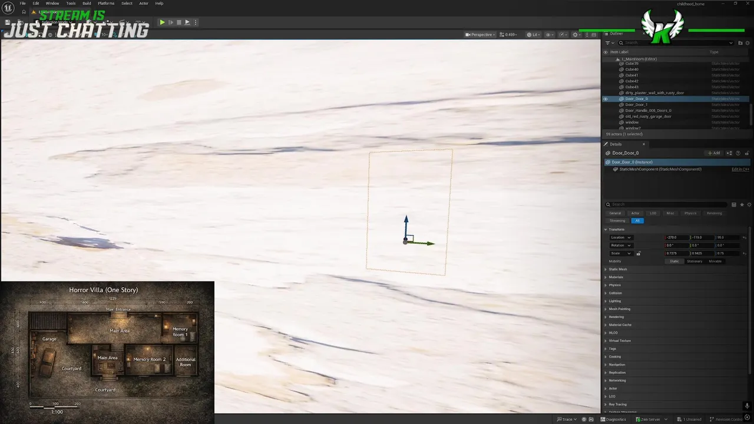Click the Add component button
Image resolution: width=754 pixels, height=424 pixels.
pos(714,153)
